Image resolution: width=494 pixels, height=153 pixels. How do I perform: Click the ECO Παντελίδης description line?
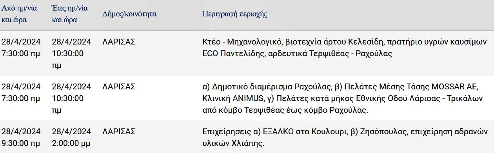coord(297,54)
